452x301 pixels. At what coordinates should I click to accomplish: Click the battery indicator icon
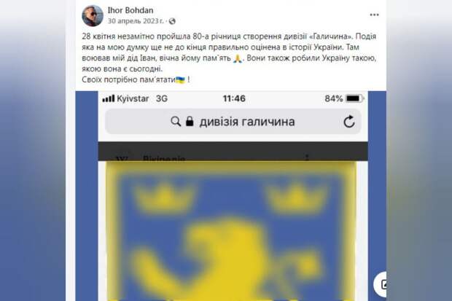point(355,98)
